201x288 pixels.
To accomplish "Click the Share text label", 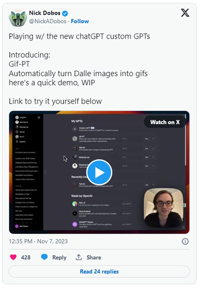I will (x=94, y=258).
